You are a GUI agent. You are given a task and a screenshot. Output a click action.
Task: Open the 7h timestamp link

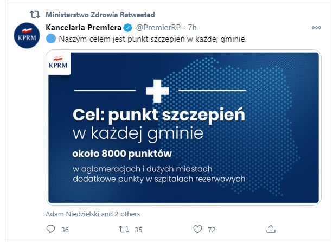pos(192,28)
